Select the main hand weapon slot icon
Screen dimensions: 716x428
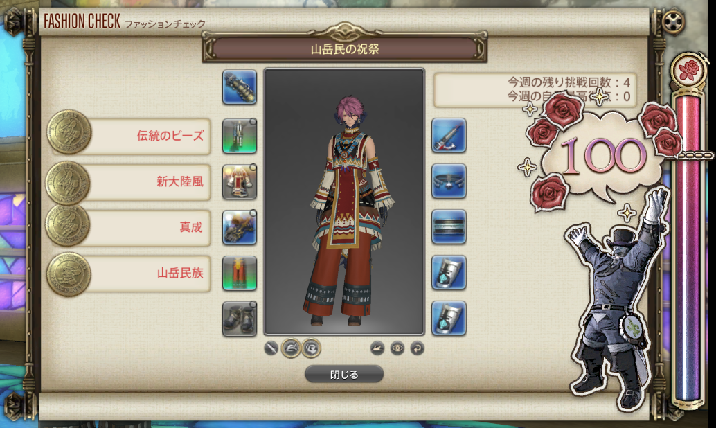240,87
